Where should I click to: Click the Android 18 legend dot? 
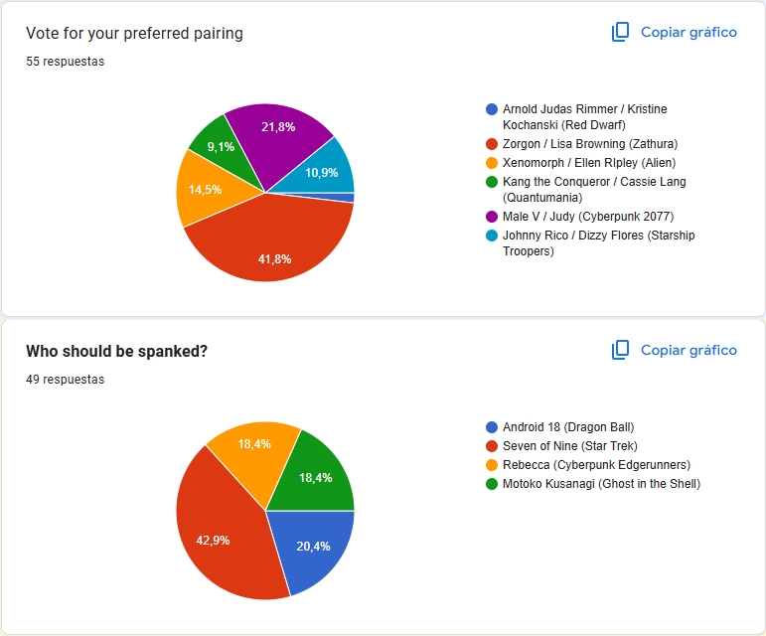pyautogui.click(x=492, y=427)
